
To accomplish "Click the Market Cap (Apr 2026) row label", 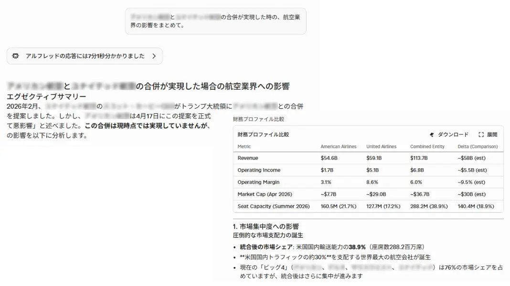I will 265,194.
